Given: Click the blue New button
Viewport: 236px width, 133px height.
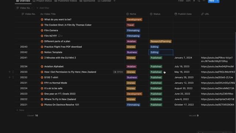Looking at the screenshot, I should [x=212, y=1].
